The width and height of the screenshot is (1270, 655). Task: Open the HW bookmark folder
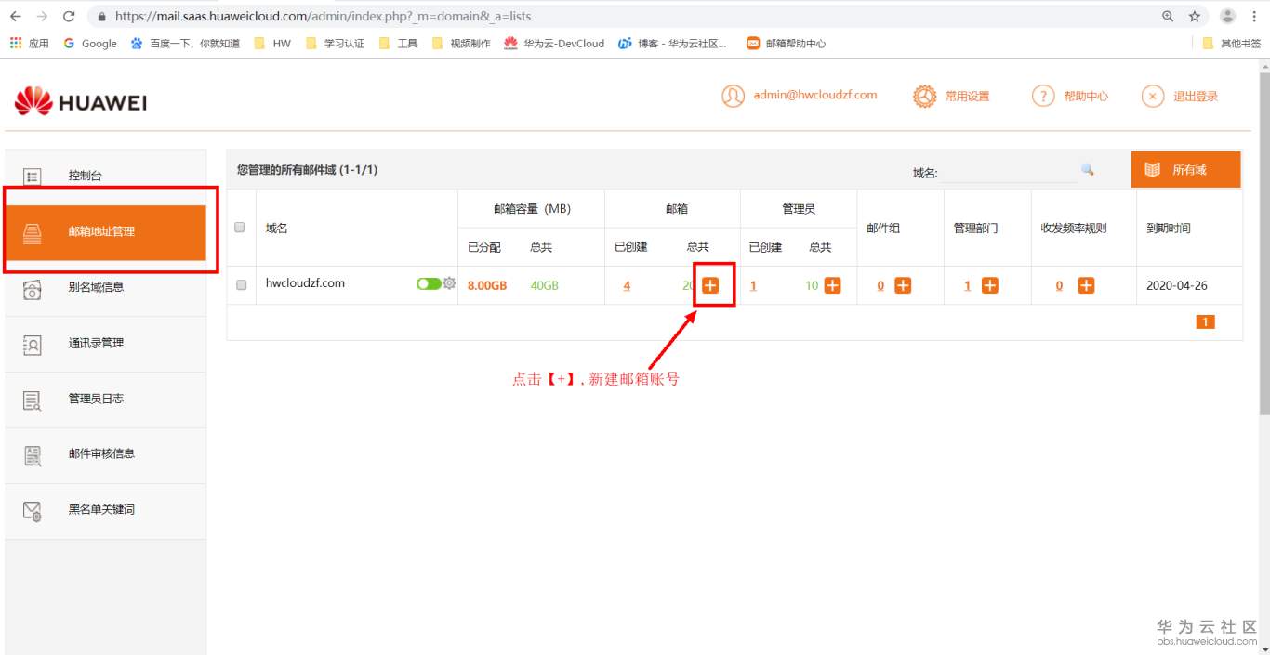click(x=272, y=43)
